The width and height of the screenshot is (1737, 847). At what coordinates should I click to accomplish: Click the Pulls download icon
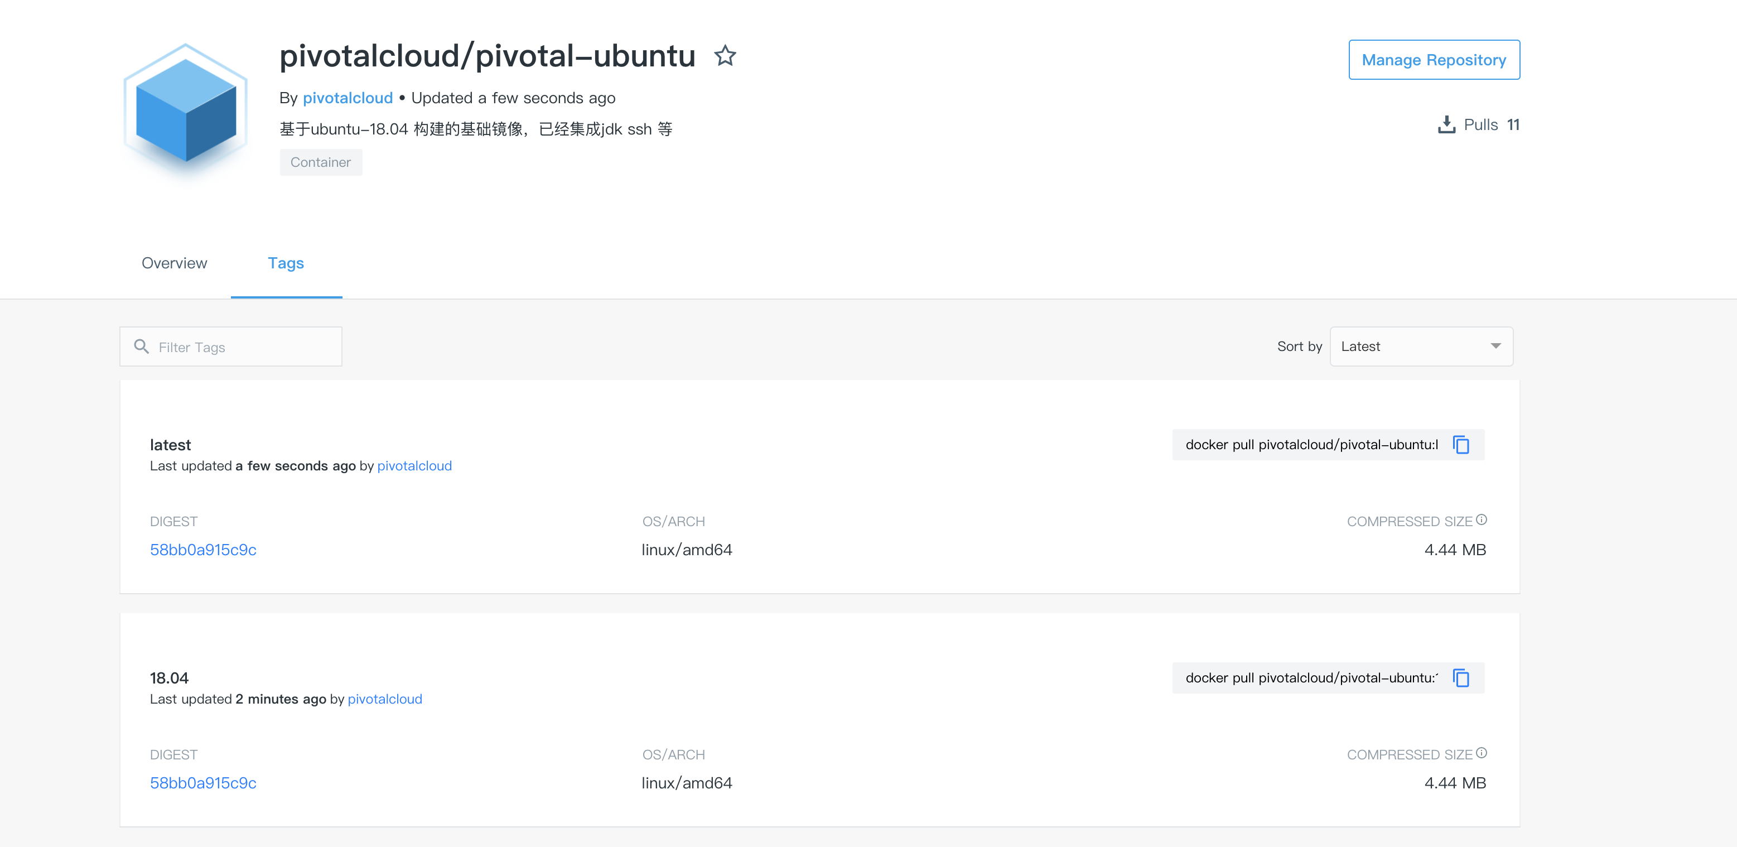pyautogui.click(x=1446, y=125)
